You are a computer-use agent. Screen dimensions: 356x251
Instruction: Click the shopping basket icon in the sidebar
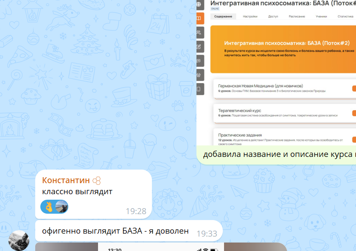[200, 75]
